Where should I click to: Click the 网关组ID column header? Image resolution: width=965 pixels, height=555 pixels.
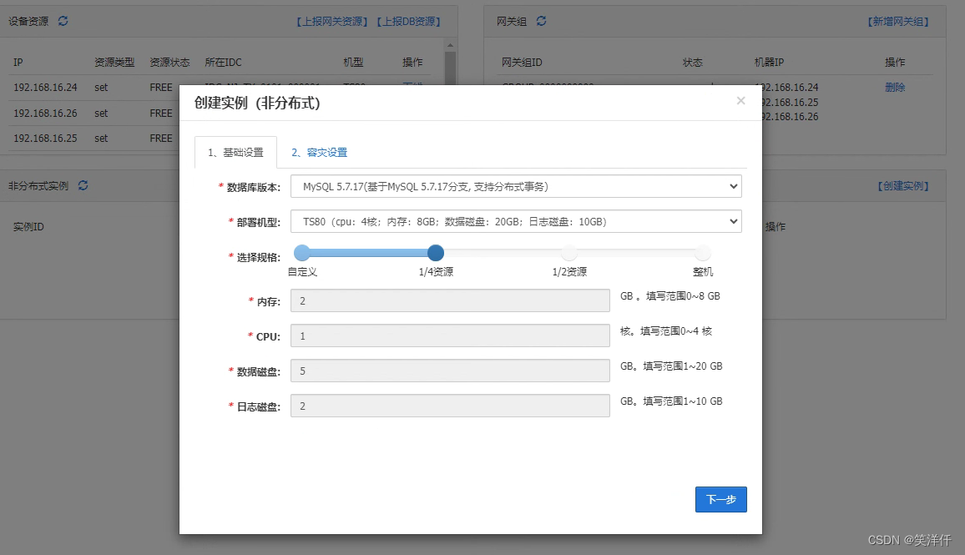(522, 62)
